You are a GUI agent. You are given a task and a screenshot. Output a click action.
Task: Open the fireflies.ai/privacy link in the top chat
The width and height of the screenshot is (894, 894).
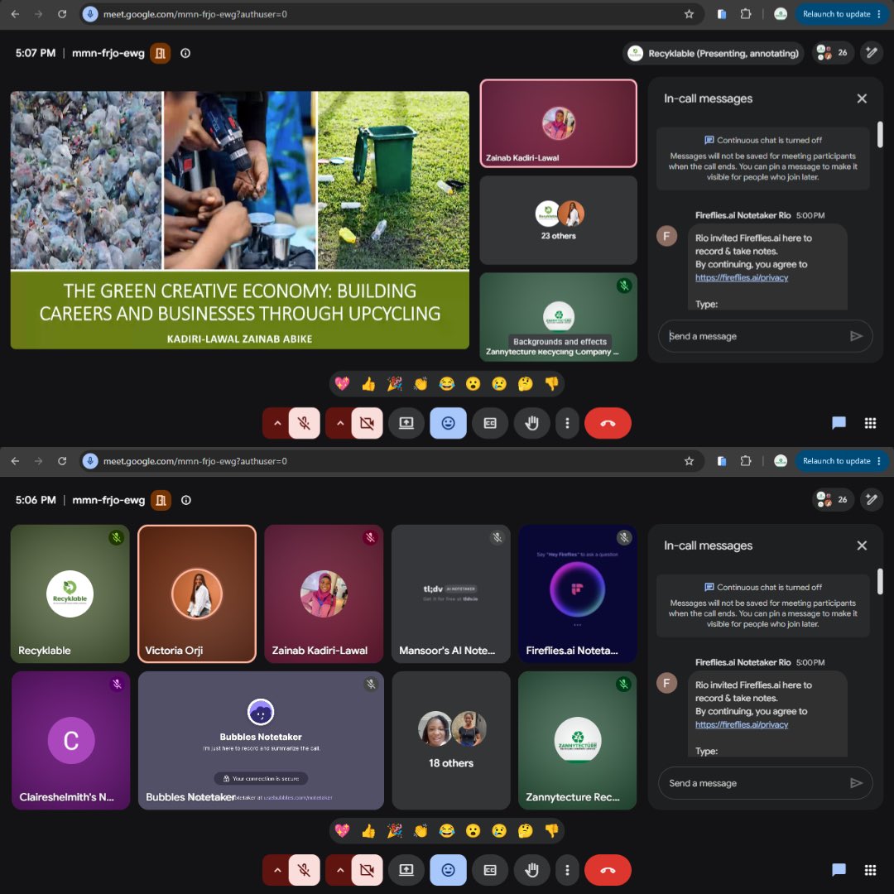[741, 277]
